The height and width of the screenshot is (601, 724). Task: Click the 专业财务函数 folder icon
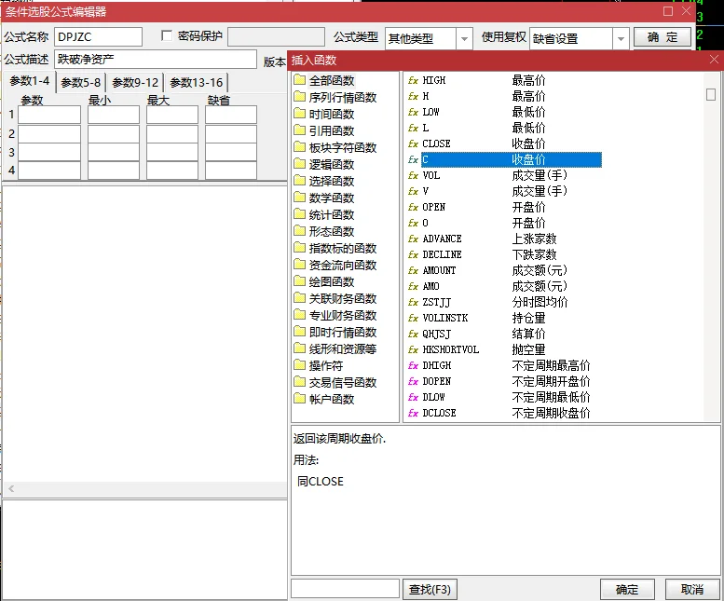300,315
